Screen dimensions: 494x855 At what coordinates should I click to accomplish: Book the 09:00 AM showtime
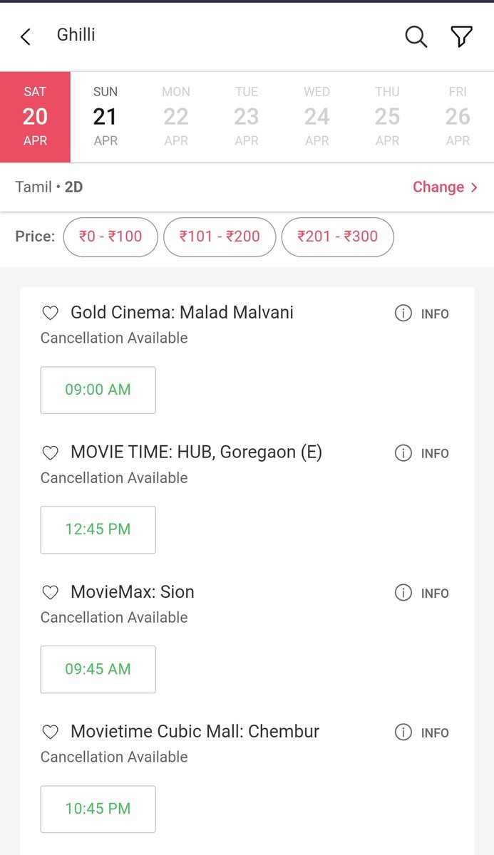[98, 390]
